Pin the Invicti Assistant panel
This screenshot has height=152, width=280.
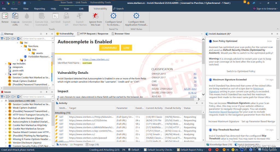point(272,34)
